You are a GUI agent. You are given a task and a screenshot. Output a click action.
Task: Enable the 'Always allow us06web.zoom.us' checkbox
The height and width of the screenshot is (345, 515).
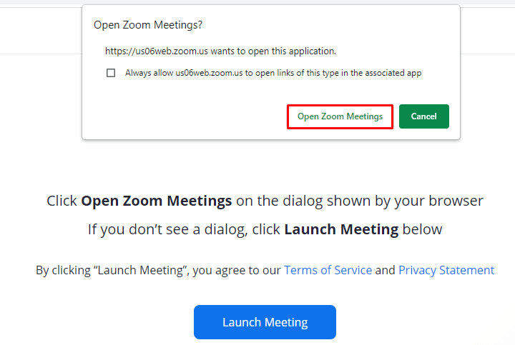click(111, 73)
